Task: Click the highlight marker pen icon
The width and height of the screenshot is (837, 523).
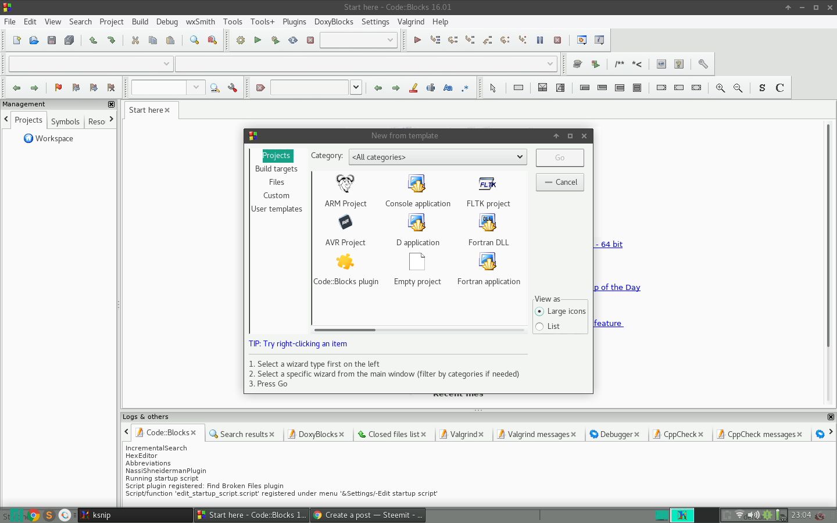Action: coord(413,88)
